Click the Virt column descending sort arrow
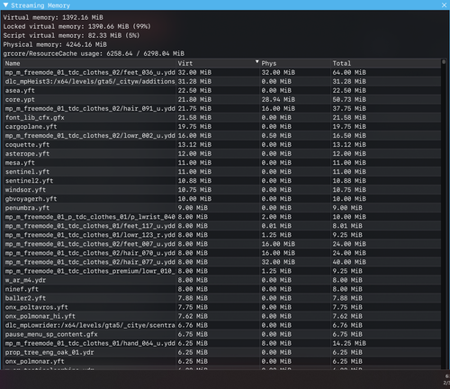Image resolution: width=450 pixels, height=389 pixels. click(x=256, y=62)
